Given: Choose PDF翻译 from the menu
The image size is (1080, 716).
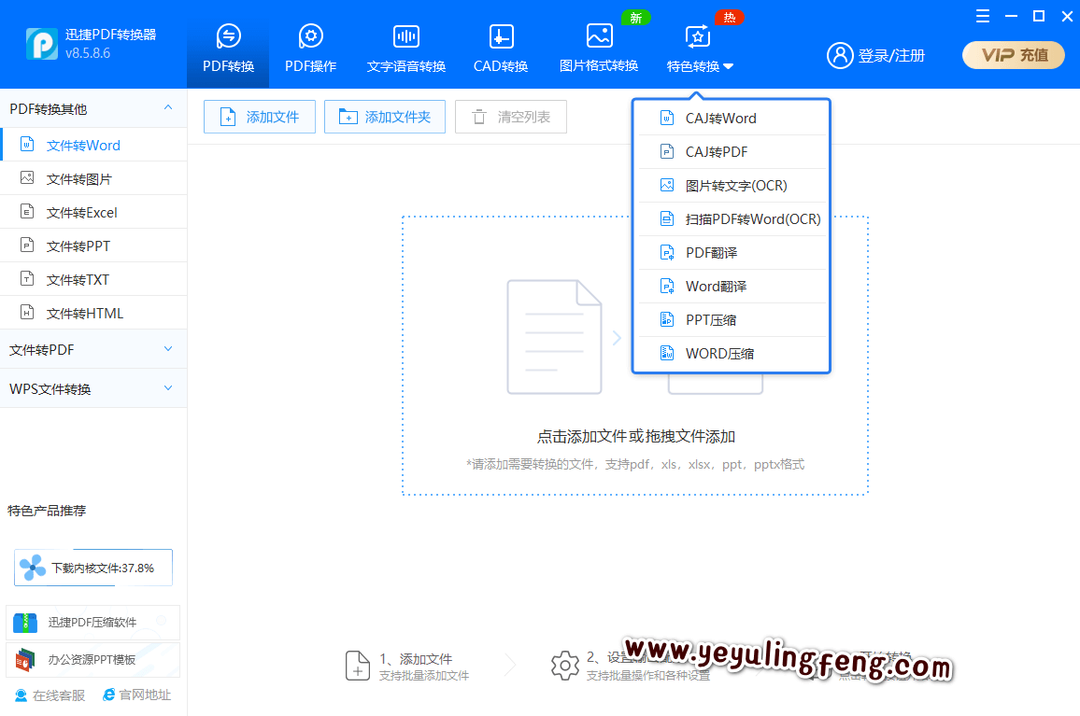Looking at the screenshot, I should click(x=732, y=253).
